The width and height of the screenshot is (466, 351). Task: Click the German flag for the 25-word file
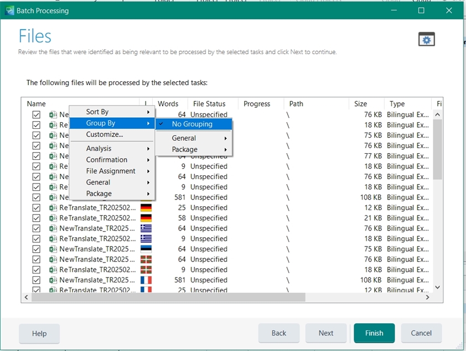(x=146, y=208)
